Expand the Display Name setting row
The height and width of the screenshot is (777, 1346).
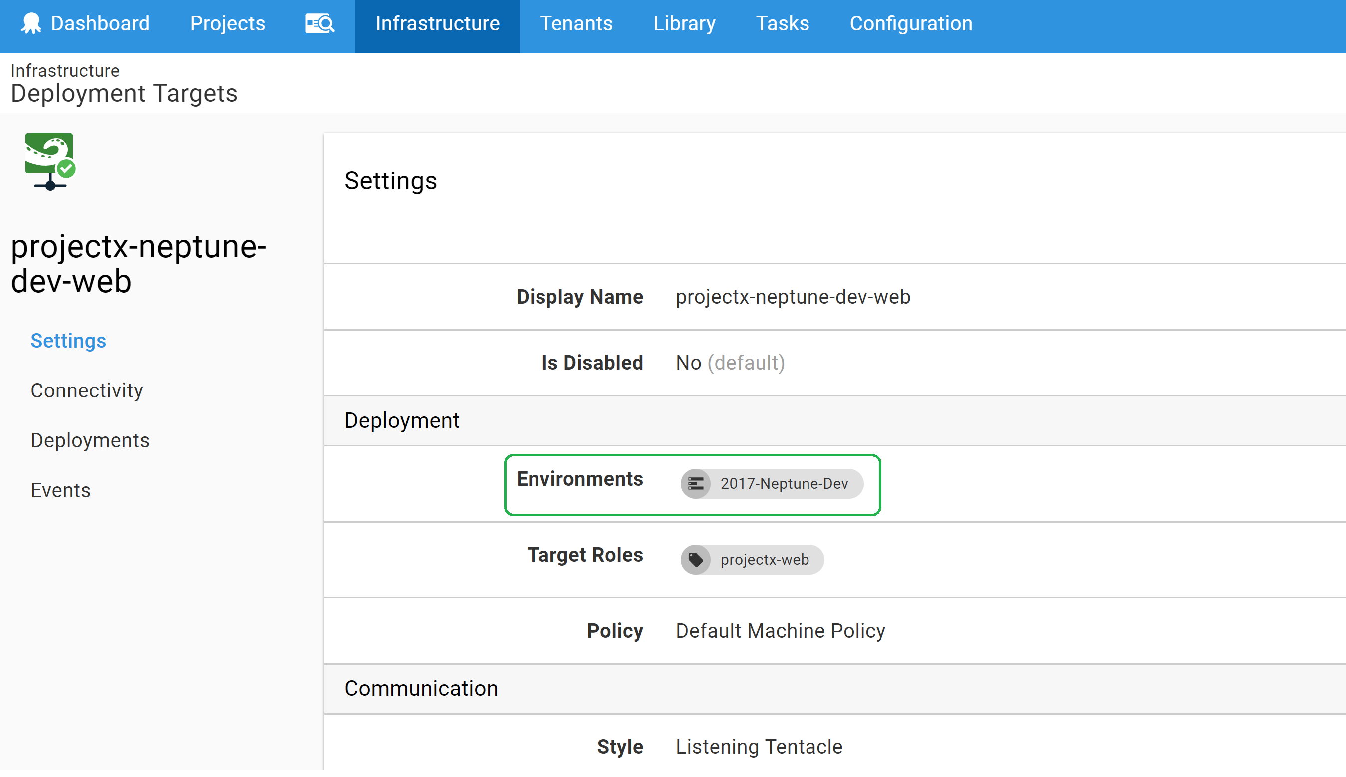coord(793,297)
